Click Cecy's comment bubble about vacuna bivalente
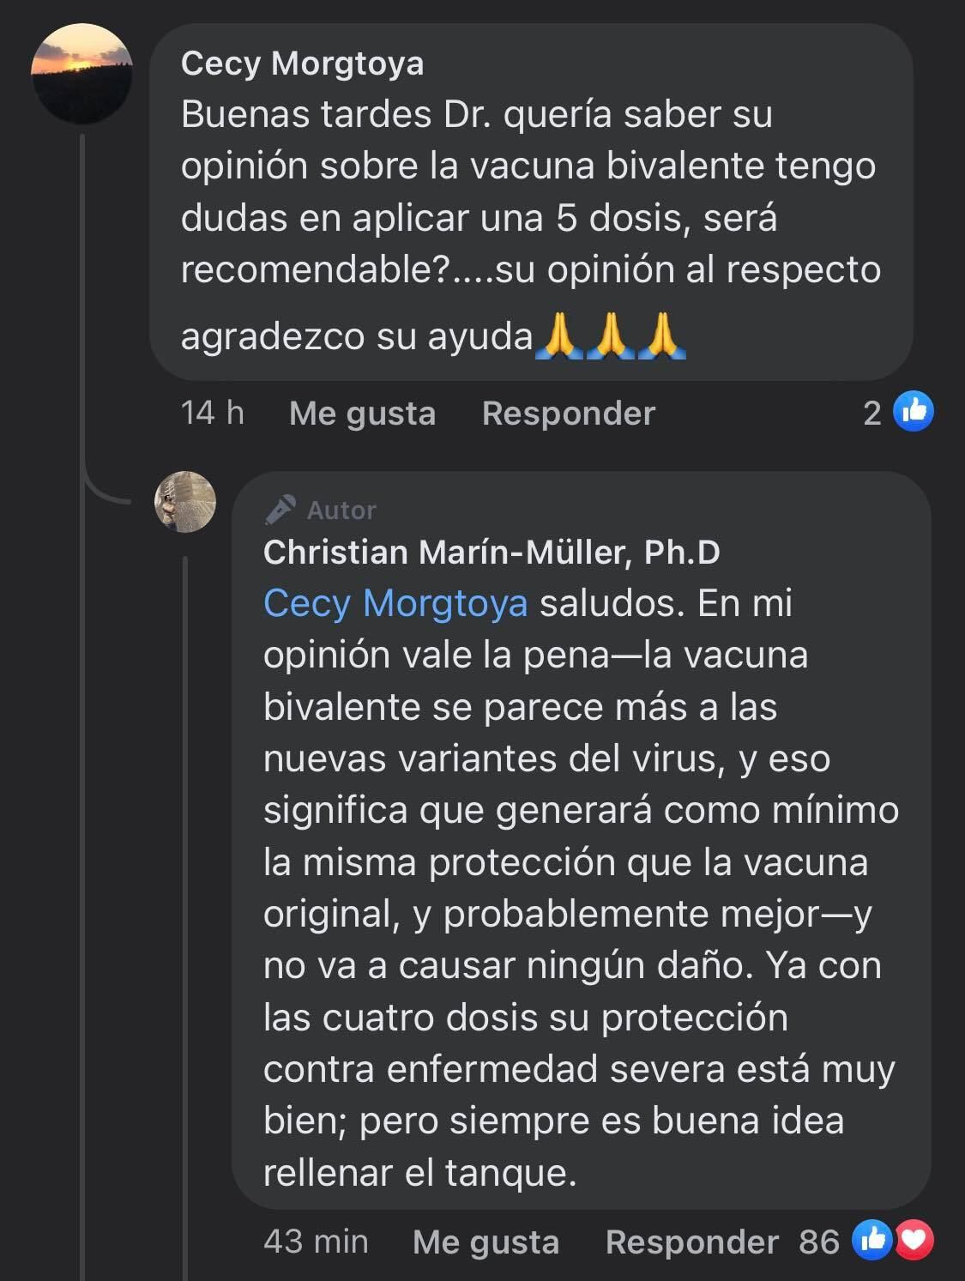The width and height of the screenshot is (965, 1281). [x=530, y=219]
